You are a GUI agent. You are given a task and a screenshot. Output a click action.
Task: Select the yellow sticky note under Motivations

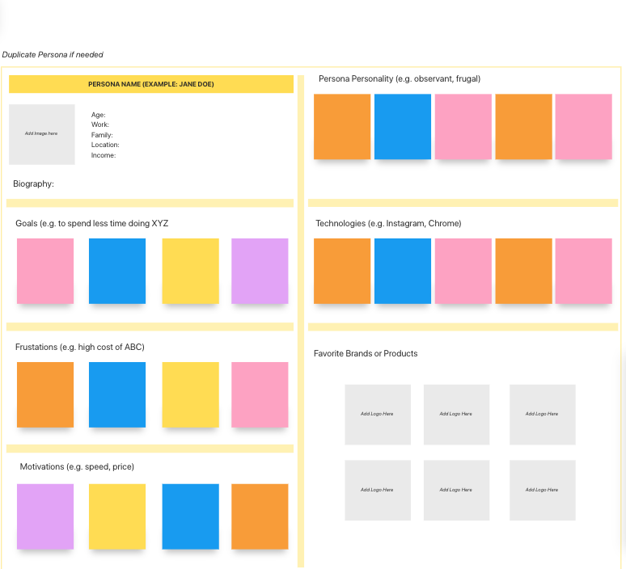117,516
